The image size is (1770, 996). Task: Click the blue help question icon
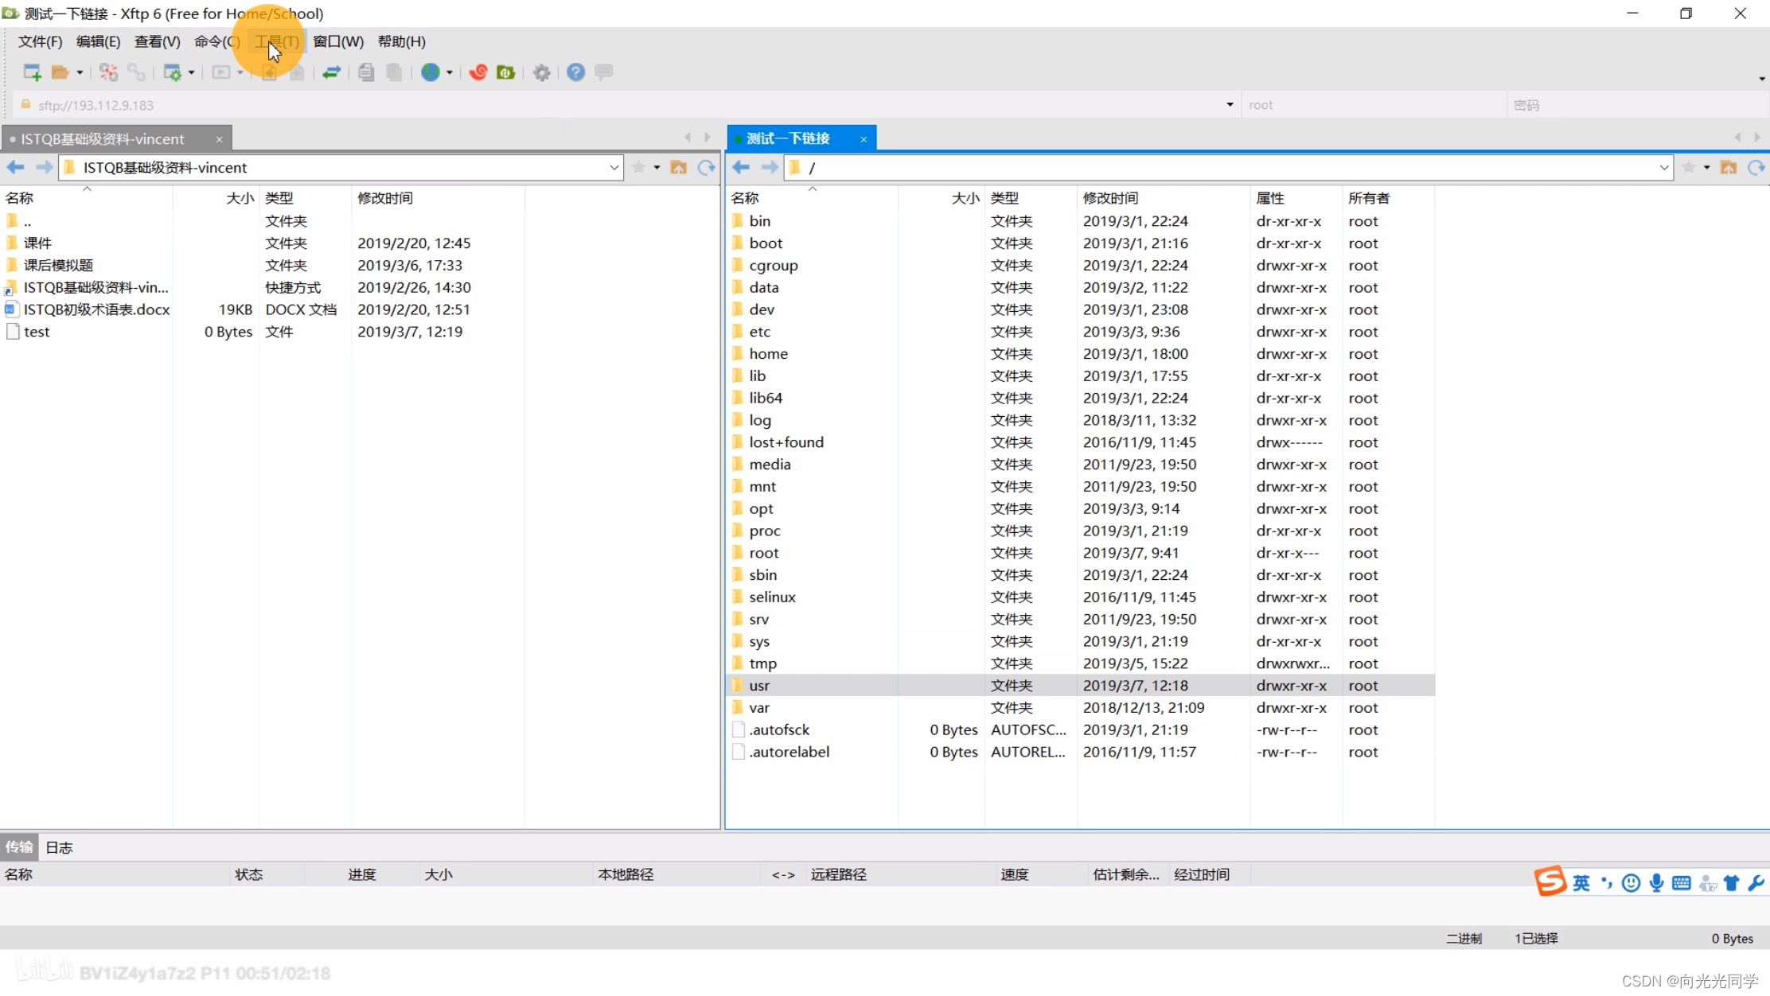coord(575,72)
